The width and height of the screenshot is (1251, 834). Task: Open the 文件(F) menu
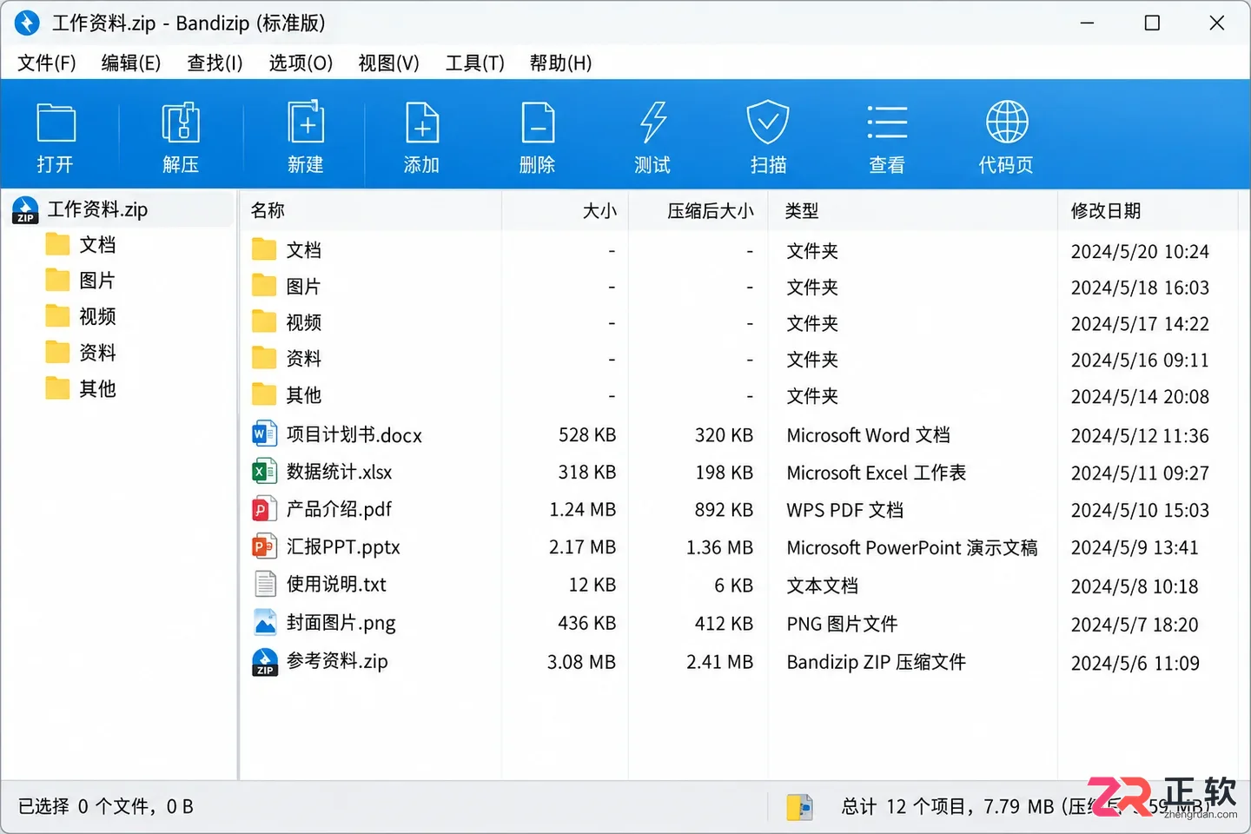[47, 63]
